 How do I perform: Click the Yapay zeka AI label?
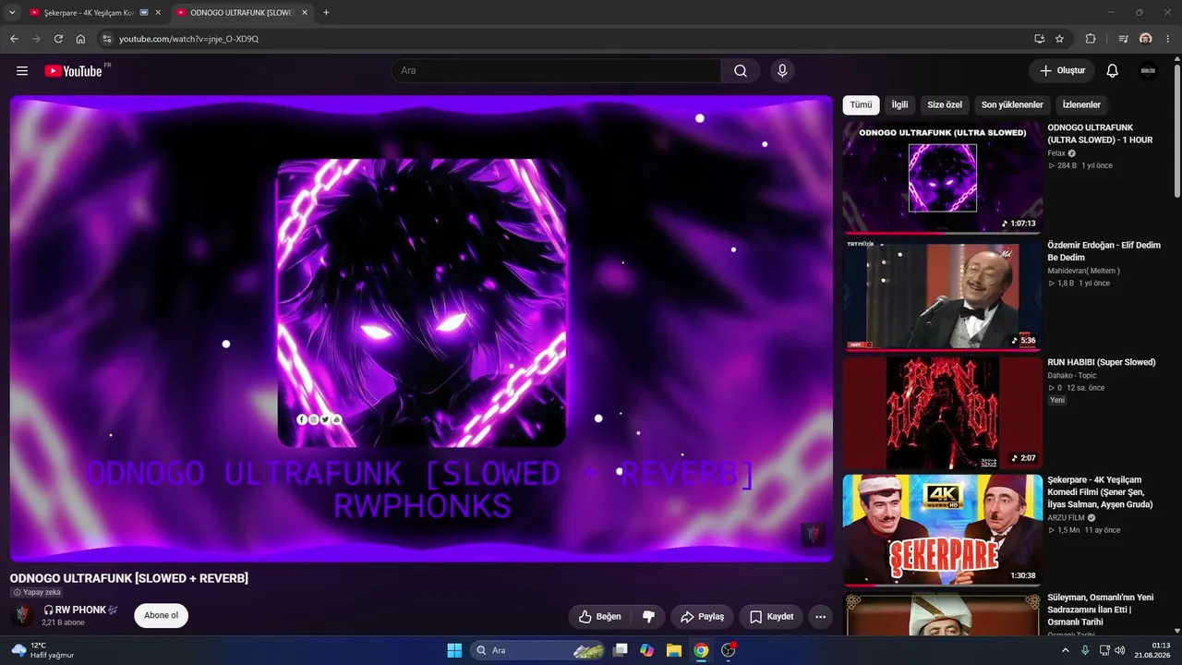click(x=37, y=592)
